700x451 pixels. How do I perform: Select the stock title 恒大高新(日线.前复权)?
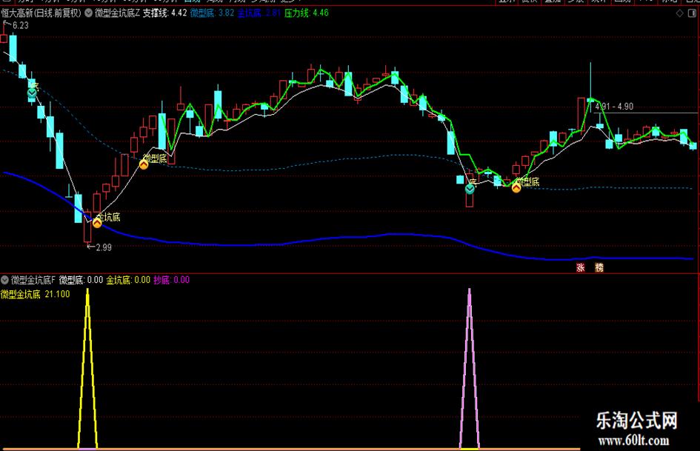[41, 13]
